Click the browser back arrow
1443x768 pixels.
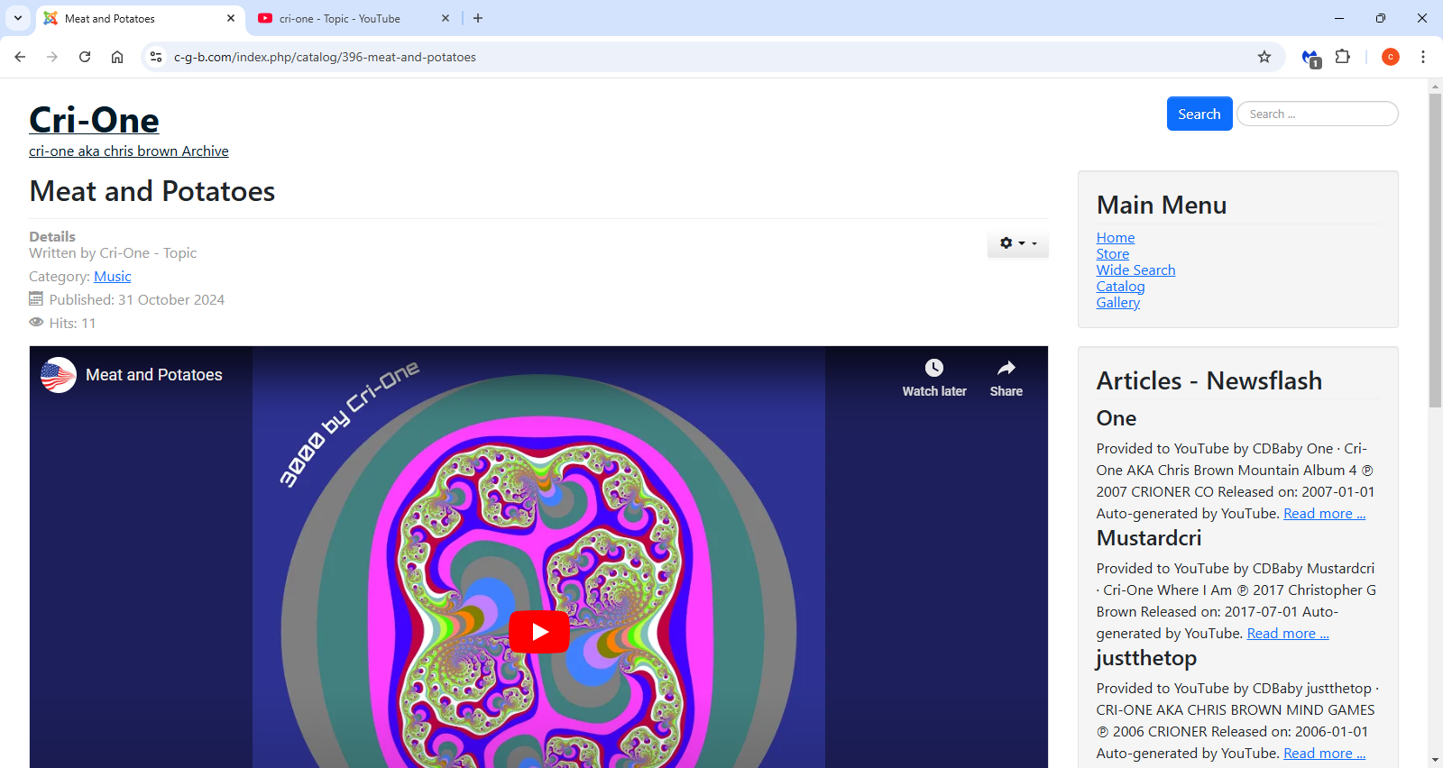coord(20,57)
